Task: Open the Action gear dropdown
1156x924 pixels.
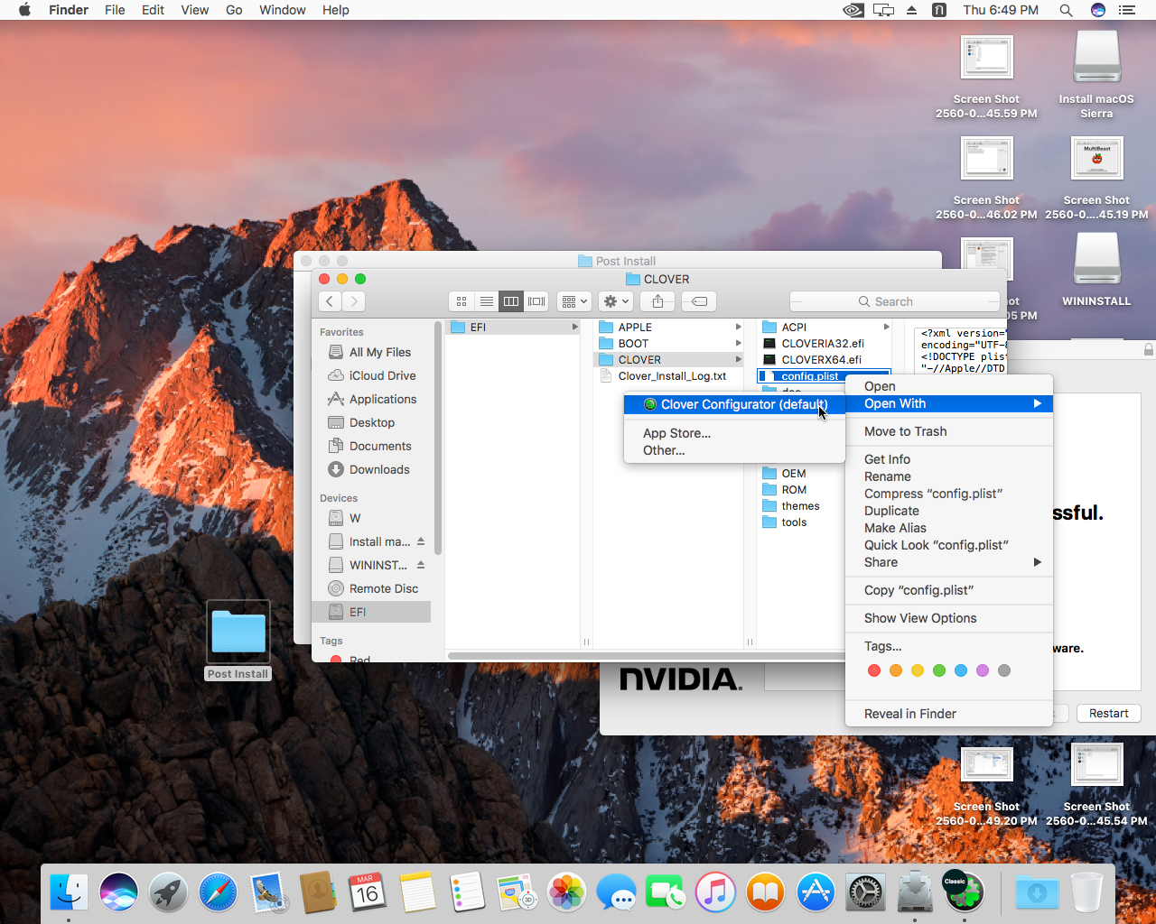Action: [x=616, y=301]
